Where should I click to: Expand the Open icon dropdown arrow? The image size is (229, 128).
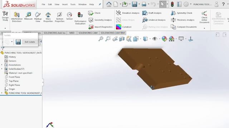[130, 4]
